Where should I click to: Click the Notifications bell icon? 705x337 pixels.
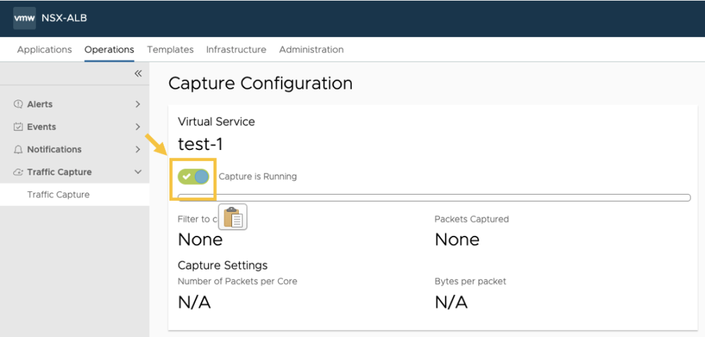(19, 150)
